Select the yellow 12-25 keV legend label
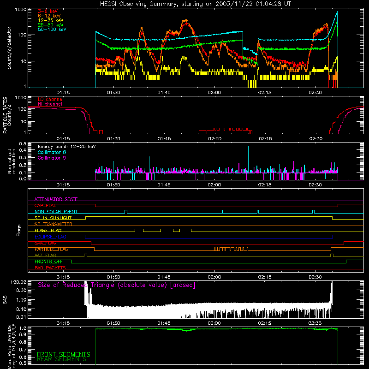Screen dimensions: 369x369 point(51,20)
